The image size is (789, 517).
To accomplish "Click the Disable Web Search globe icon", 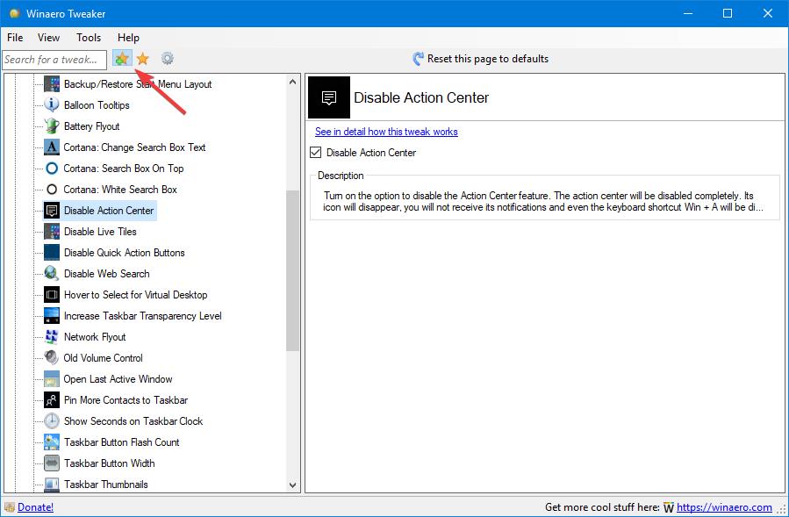I will [x=51, y=273].
